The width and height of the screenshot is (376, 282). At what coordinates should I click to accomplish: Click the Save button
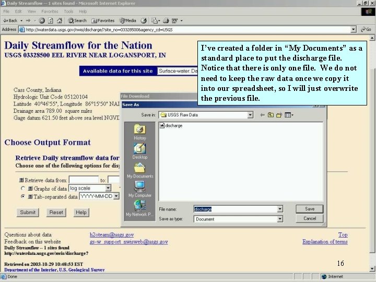pos(310,209)
